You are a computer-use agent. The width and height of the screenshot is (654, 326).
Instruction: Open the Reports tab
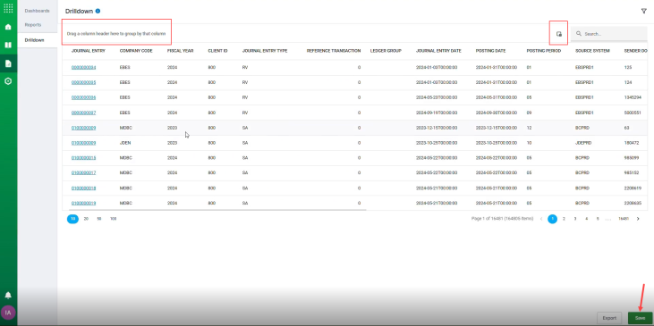(x=33, y=25)
